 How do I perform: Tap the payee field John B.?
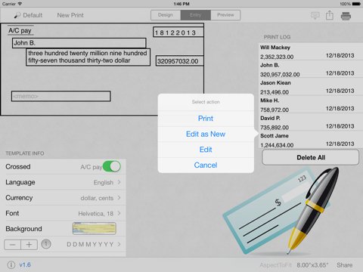79,43
